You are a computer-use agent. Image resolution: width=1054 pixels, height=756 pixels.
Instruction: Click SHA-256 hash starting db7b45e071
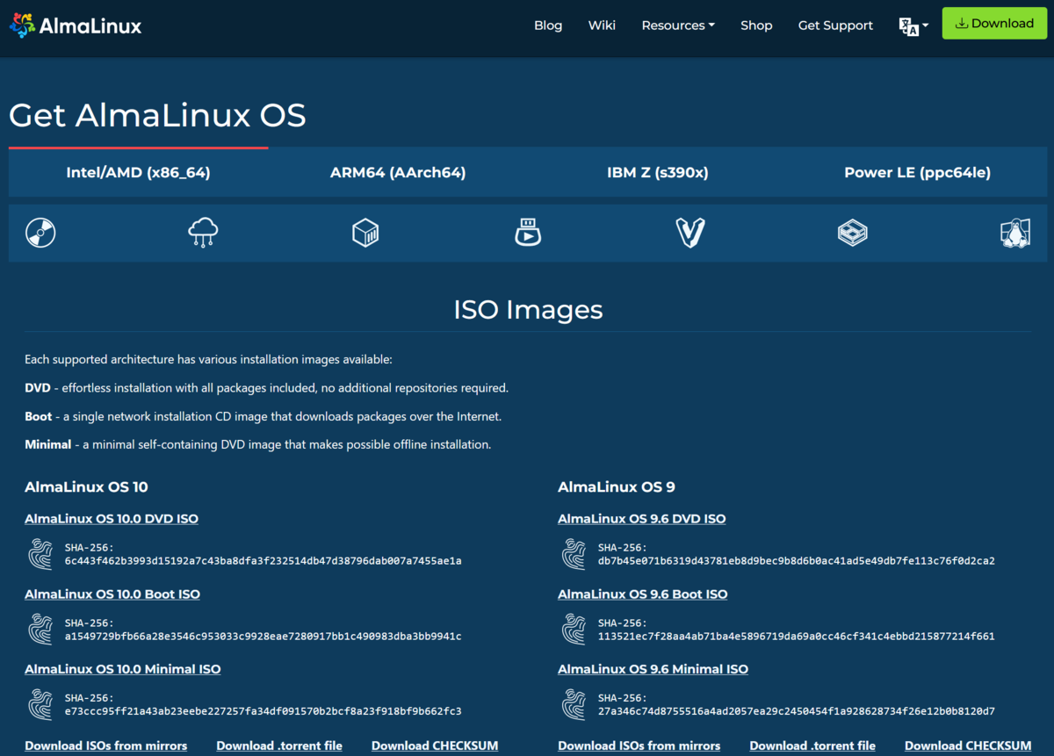pyautogui.click(x=797, y=561)
